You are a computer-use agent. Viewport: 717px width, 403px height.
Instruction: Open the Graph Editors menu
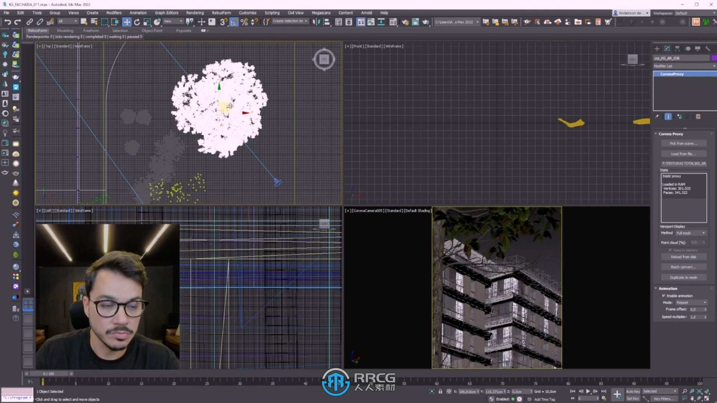click(x=167, y=13)
